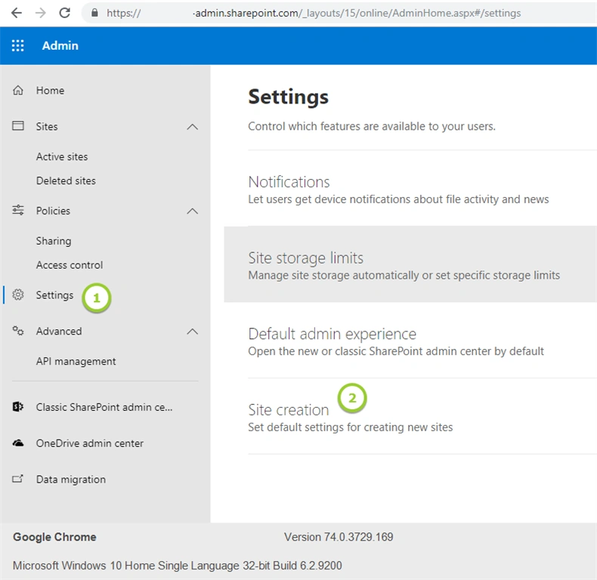Click the padlock site security icon
Image resolution: width=597 pixels, height=580 pixels.
point(94,13)
